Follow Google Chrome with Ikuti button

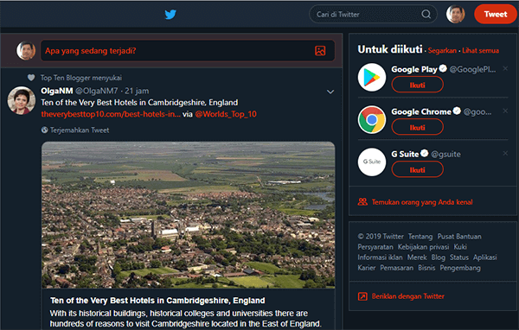pos(418,127)
